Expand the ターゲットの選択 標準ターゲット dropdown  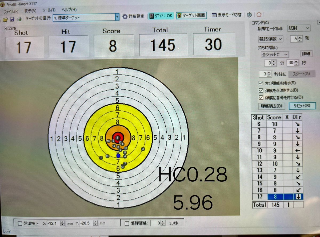[x=117, y=17]
